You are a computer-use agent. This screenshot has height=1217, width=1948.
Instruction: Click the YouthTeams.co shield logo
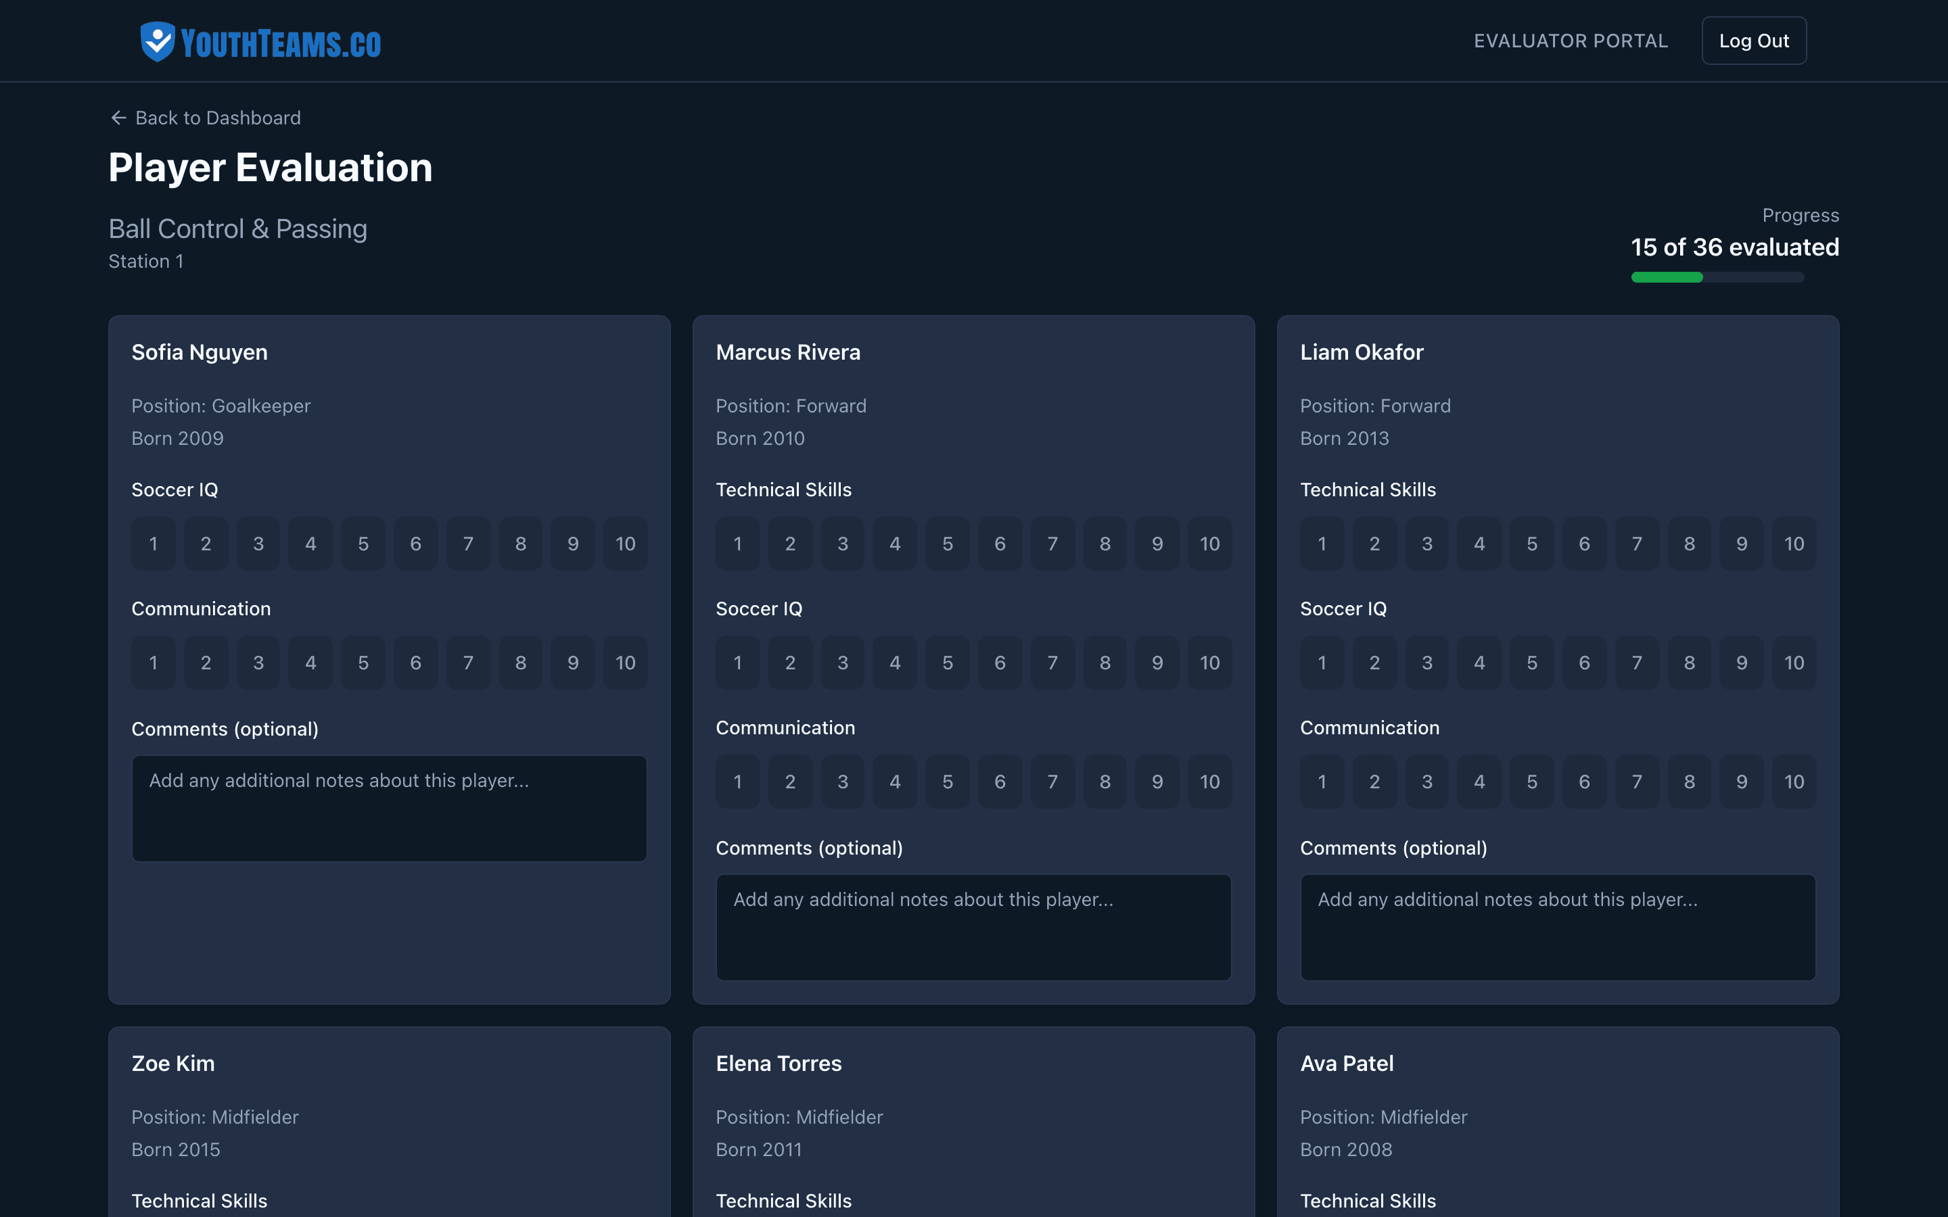point(157,41)
